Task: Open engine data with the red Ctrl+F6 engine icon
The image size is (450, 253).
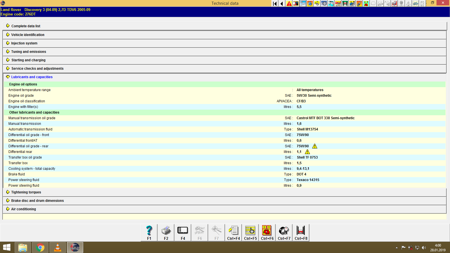Action: coord(267,232)
